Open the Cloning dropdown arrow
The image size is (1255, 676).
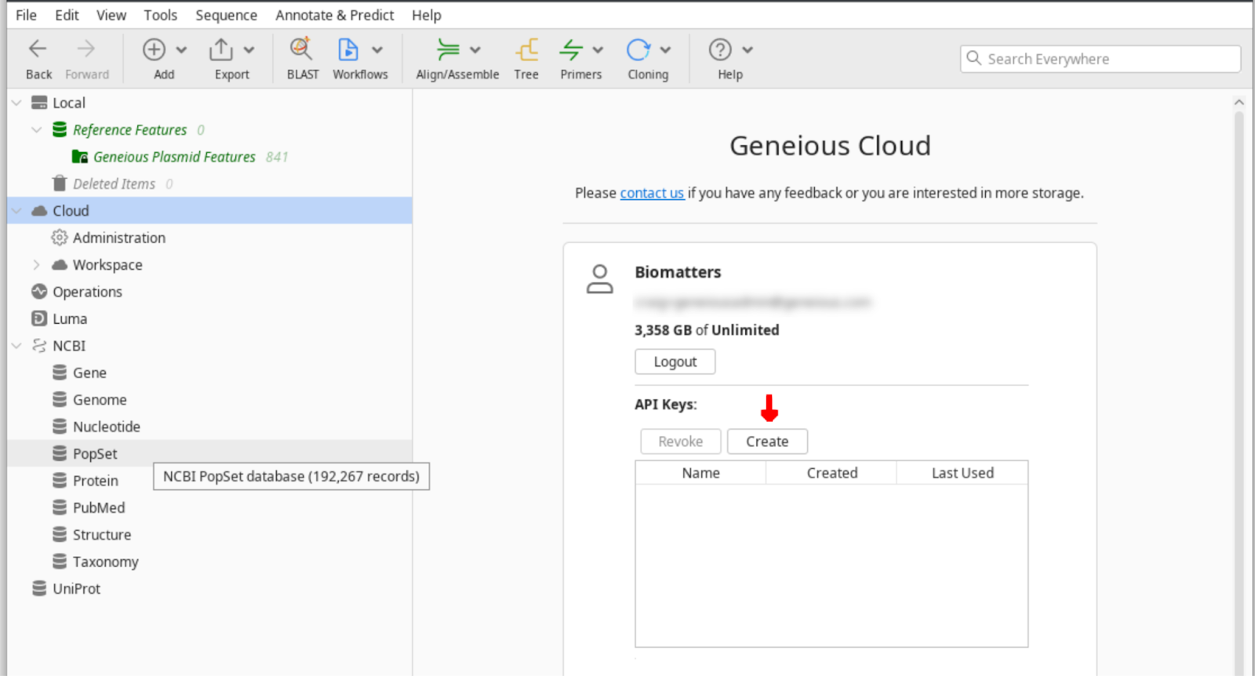[x=666, y=50]
